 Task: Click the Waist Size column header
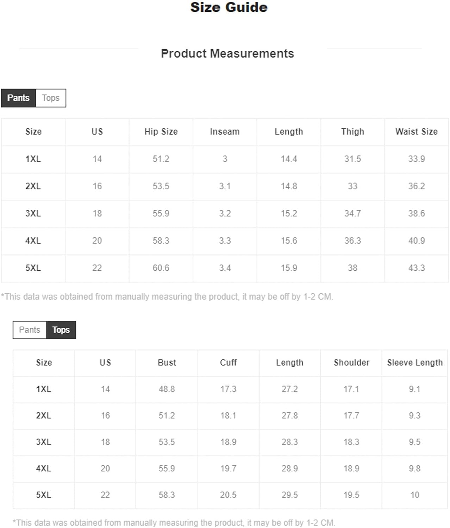416,132
